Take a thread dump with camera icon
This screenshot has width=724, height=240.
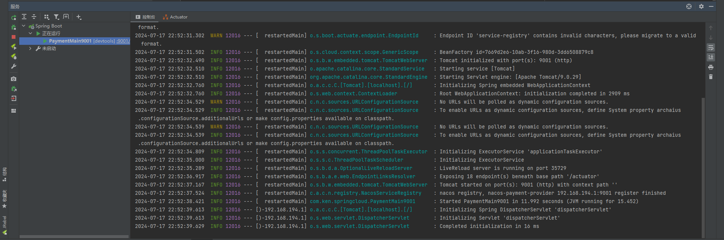tap(14, 79)
